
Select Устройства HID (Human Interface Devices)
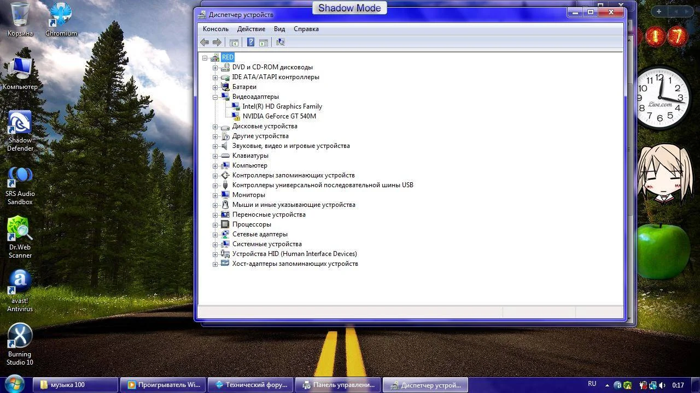(x=295, y=254)
